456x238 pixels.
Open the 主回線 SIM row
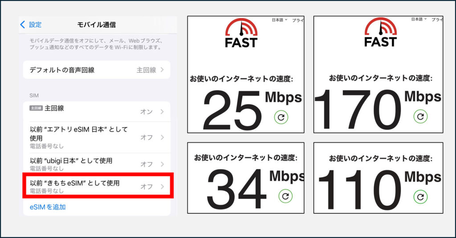(x=97, y=111)
